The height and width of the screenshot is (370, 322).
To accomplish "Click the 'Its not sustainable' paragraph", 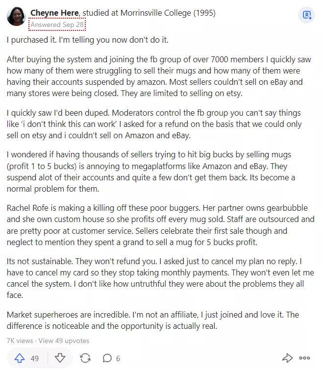I will [161, 278].
